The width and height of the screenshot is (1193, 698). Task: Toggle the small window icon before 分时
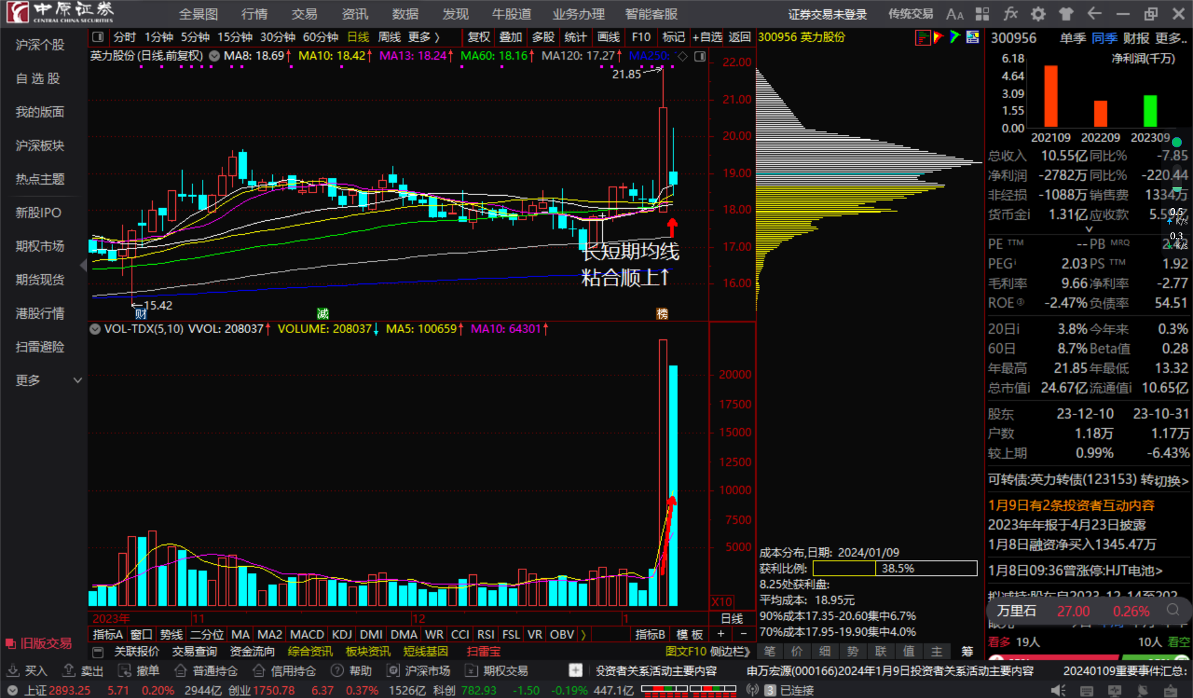98,37
